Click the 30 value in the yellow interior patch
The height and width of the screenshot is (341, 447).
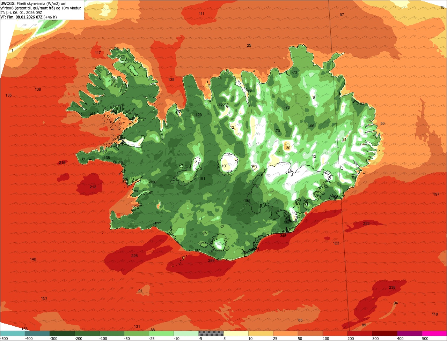(x=288, y=148)
